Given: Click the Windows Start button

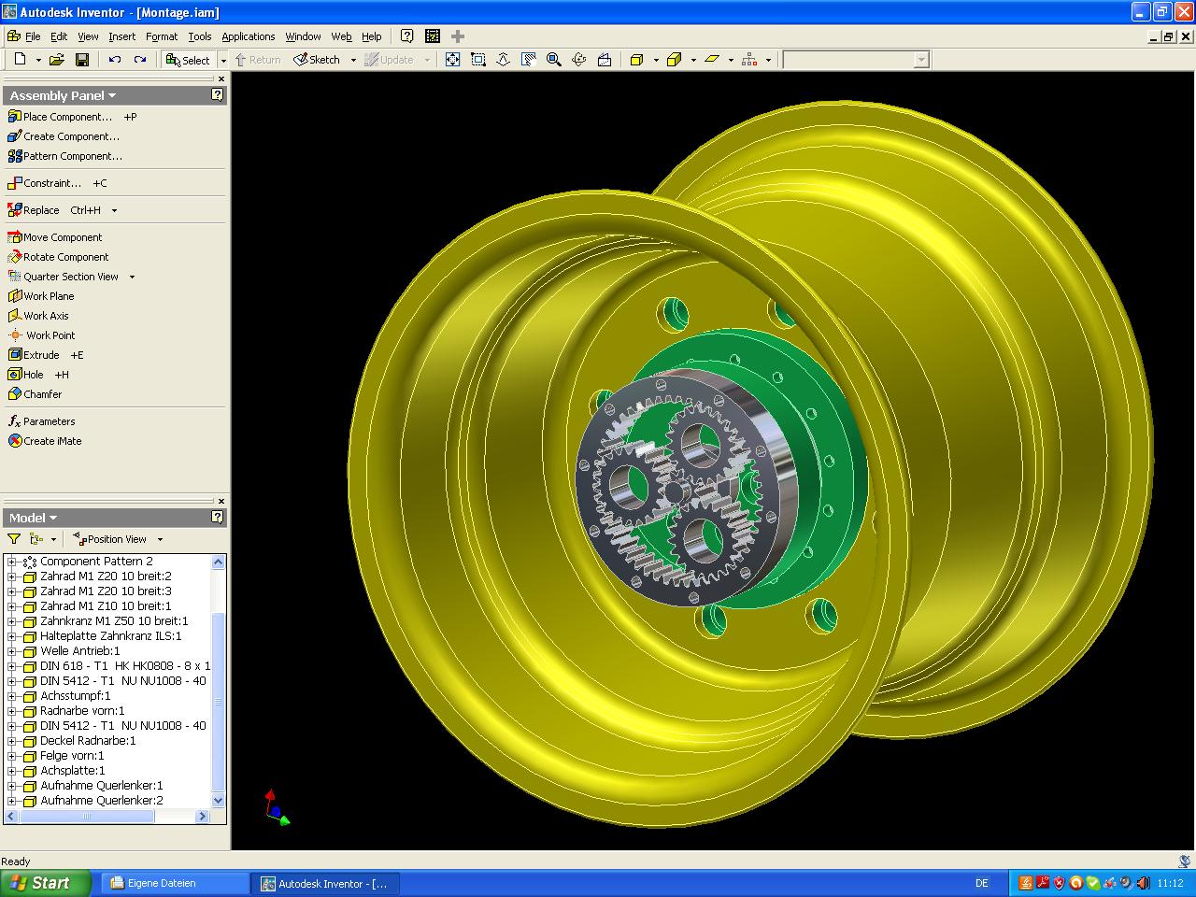Looking at the screenshot, I should pos(45,883).
